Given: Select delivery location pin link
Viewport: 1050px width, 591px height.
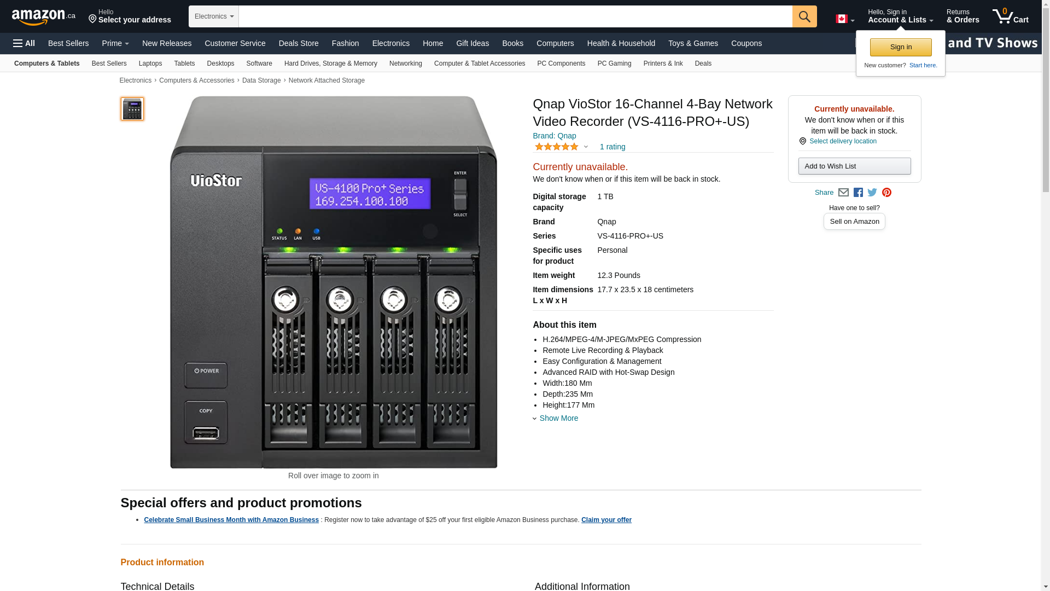Looking at the screenshot, I should pyautogui.click(x=838, y=141).
